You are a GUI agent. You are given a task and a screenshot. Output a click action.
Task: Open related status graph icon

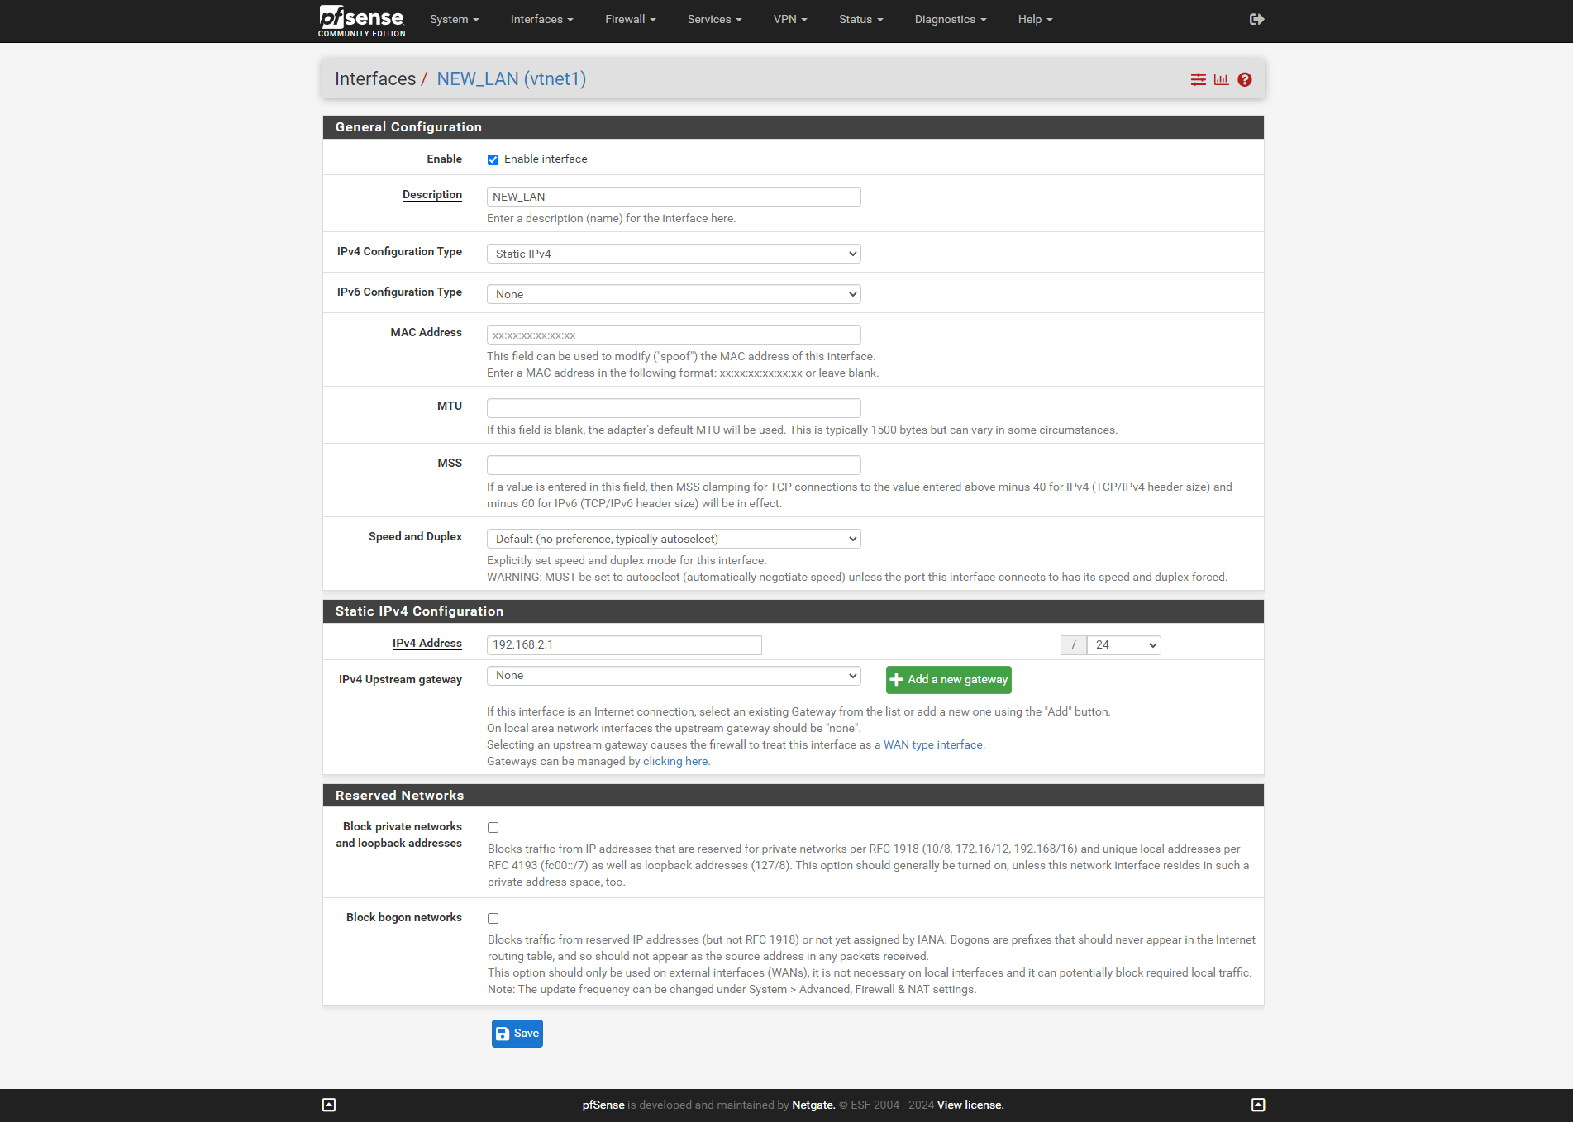[x=1221, y=79]
